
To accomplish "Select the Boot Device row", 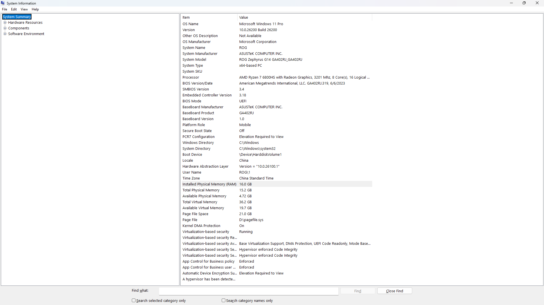I will [276, 155].
